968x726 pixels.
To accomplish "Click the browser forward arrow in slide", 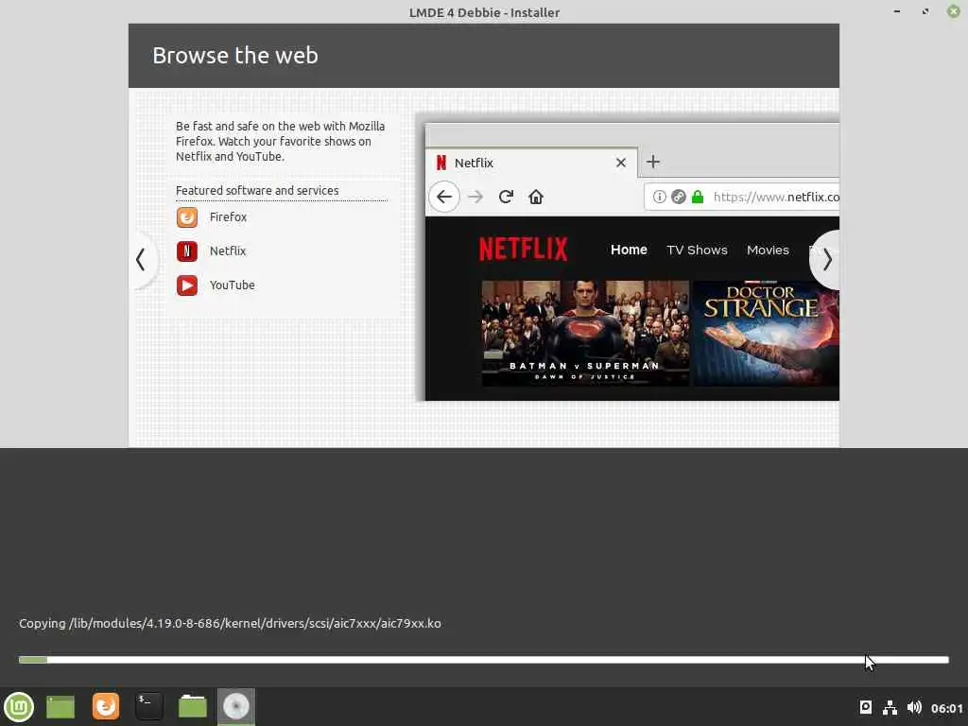I will click(475, 197).
